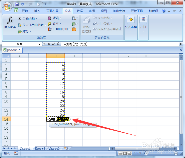Go to the first sheet tab
Image resolution: width=185 pixels, height=158 pixels.
(x=4, y=148)
